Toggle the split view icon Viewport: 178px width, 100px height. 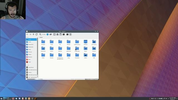(55, 34)
